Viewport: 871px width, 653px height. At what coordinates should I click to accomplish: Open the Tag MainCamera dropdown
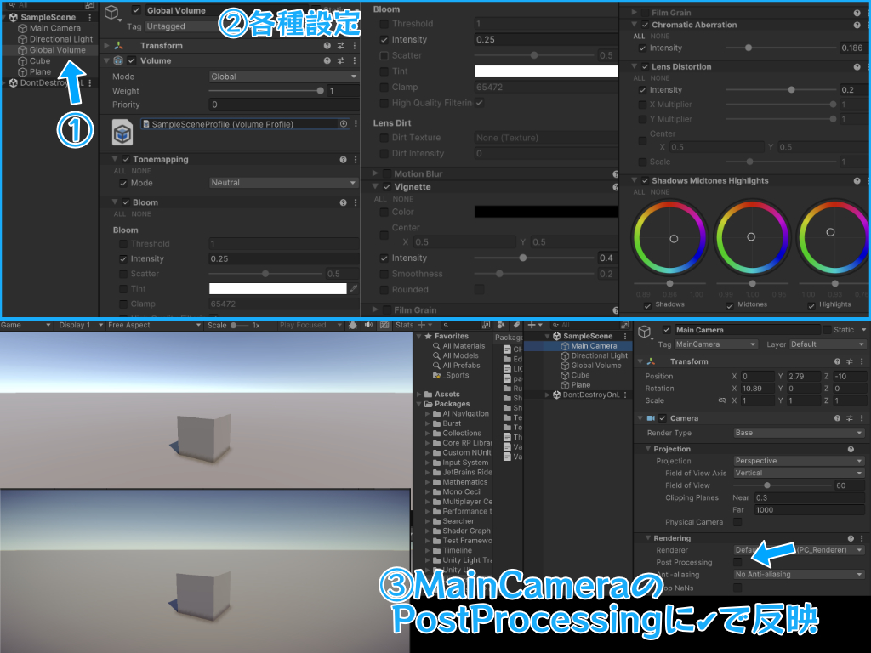pos(716,344)
